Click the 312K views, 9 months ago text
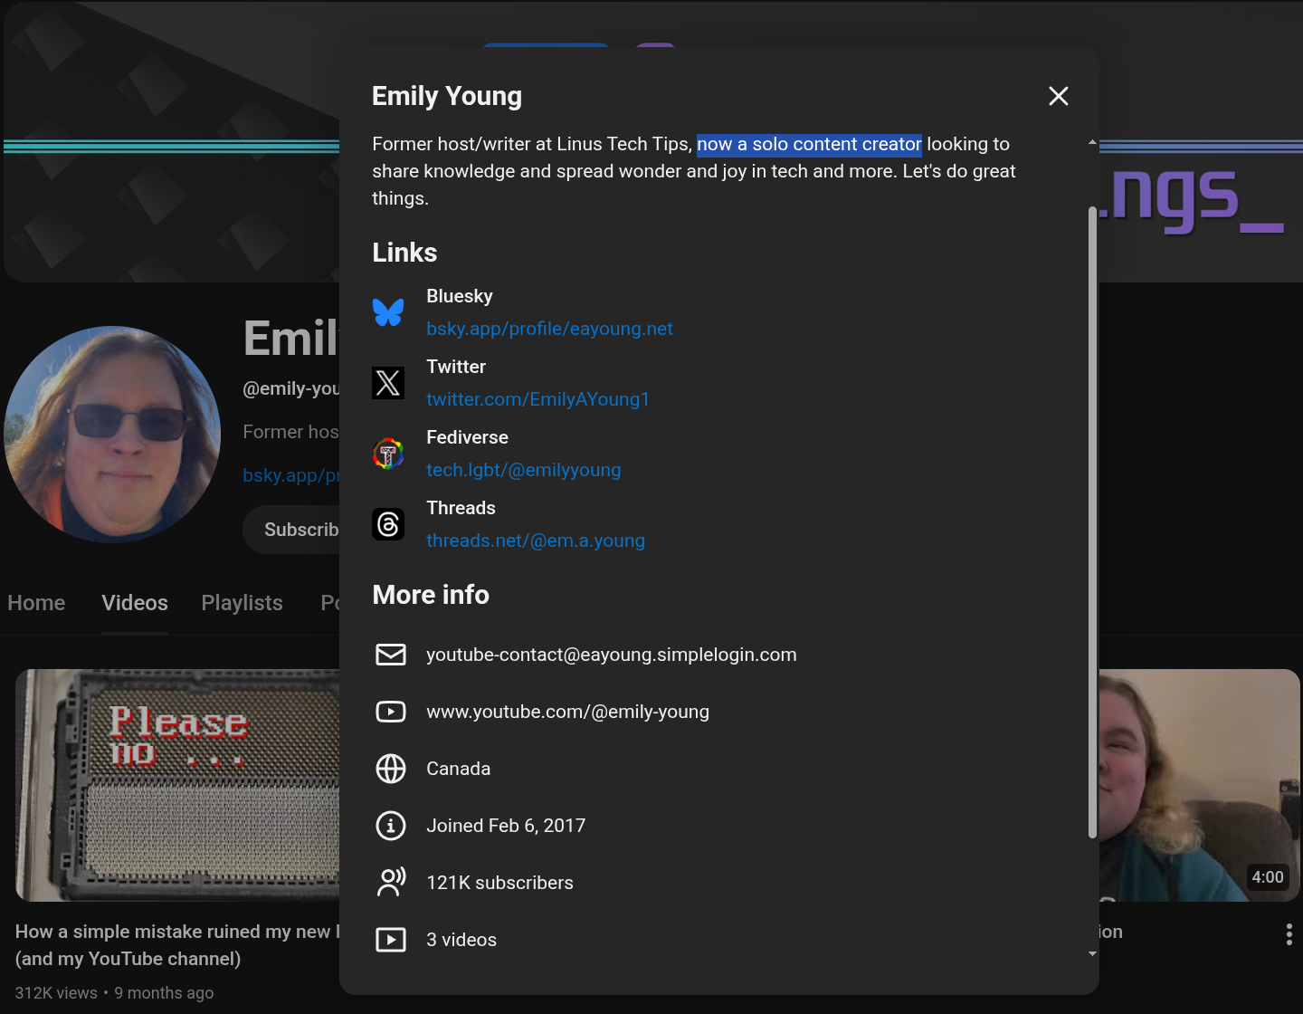Image resolution: width=1303 pixels, height=1014 pixels. (x=114, y=993)
